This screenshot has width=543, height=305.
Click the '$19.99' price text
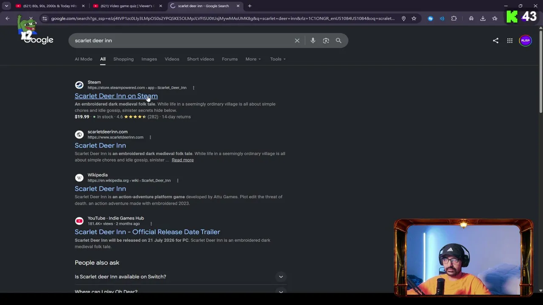[82, 117]
